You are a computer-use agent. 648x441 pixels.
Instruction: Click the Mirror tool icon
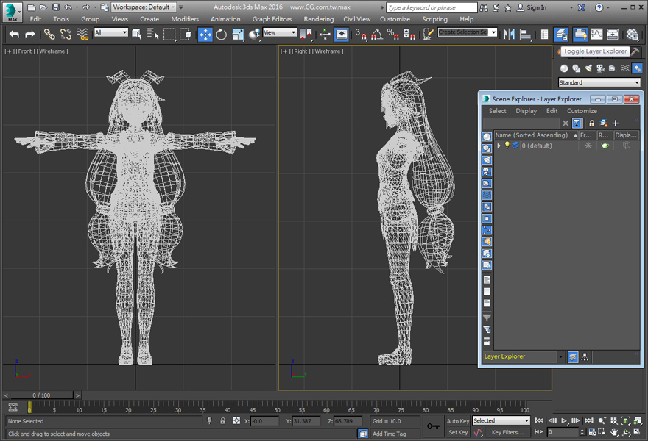(509, 35)
